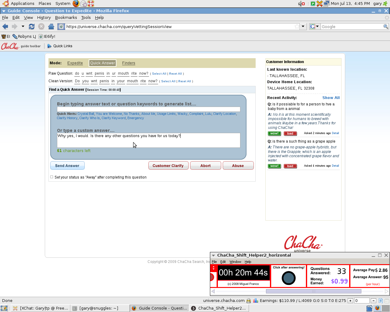Click the Emergency quick hint link

click(136, 118)
